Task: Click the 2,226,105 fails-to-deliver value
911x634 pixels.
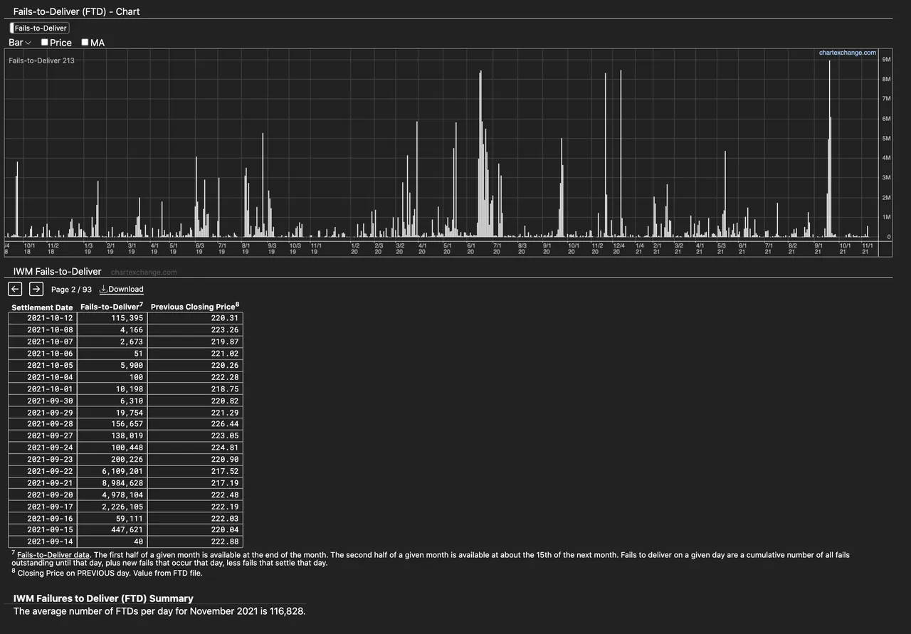Action: [122, 507]
